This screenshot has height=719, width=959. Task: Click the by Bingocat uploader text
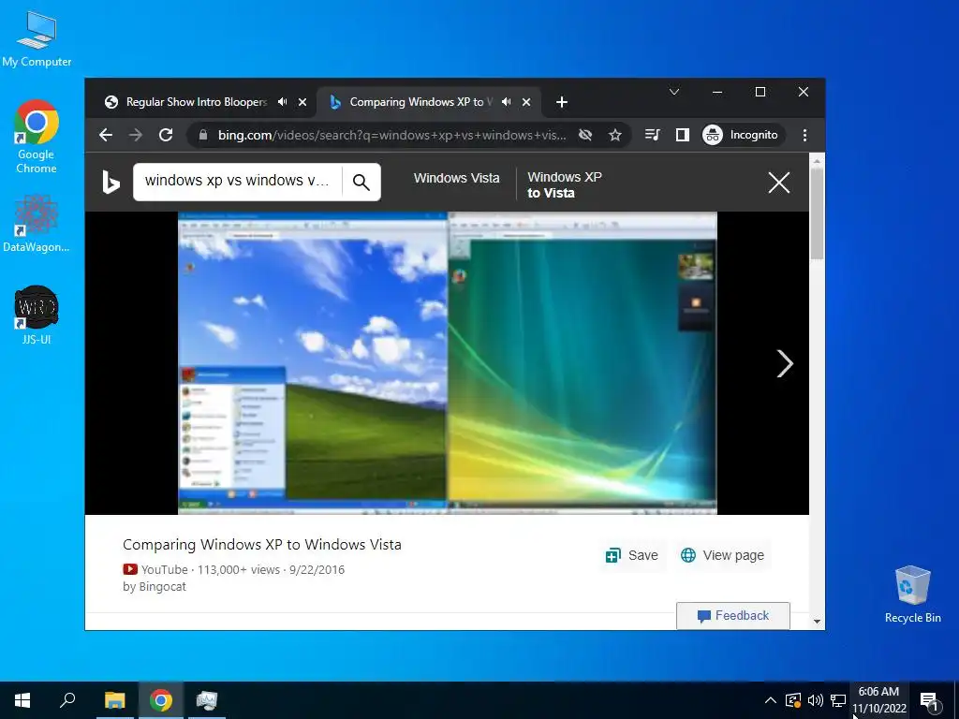pos(155,587)
